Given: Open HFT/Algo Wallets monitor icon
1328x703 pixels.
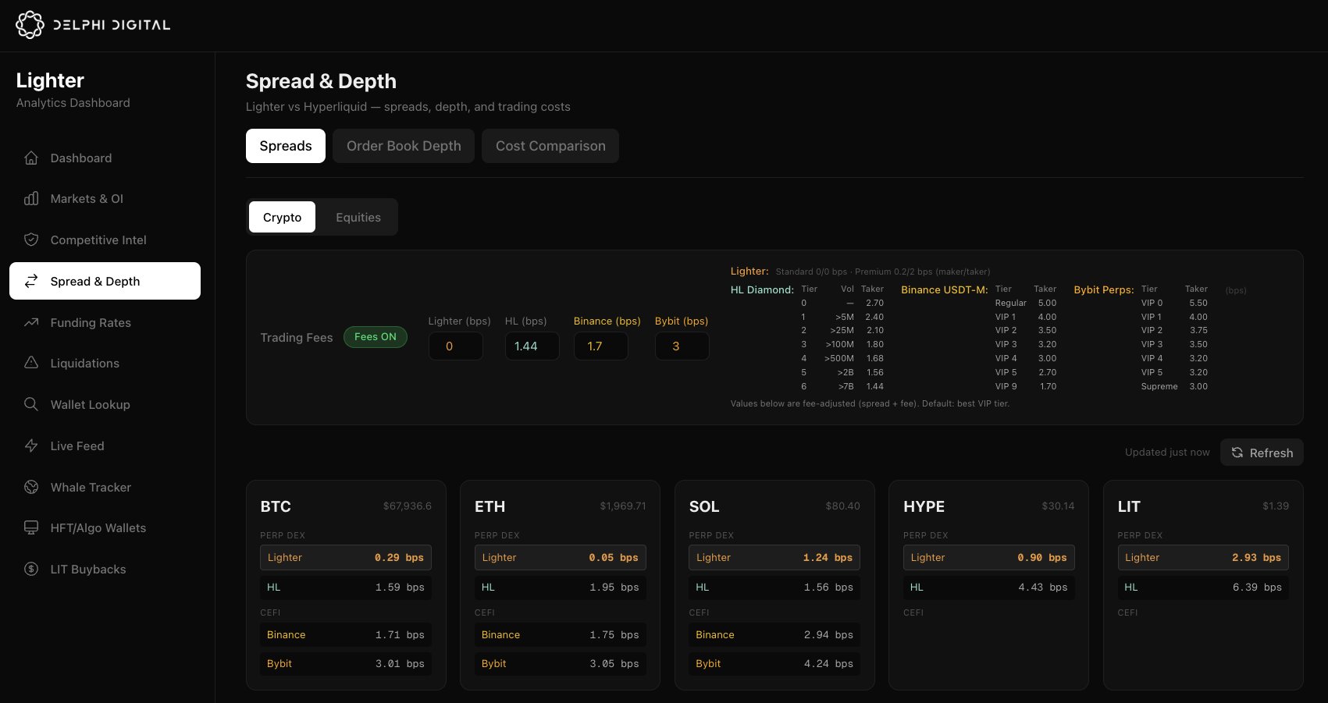Looking at the screenshot, I should [31, 528].
